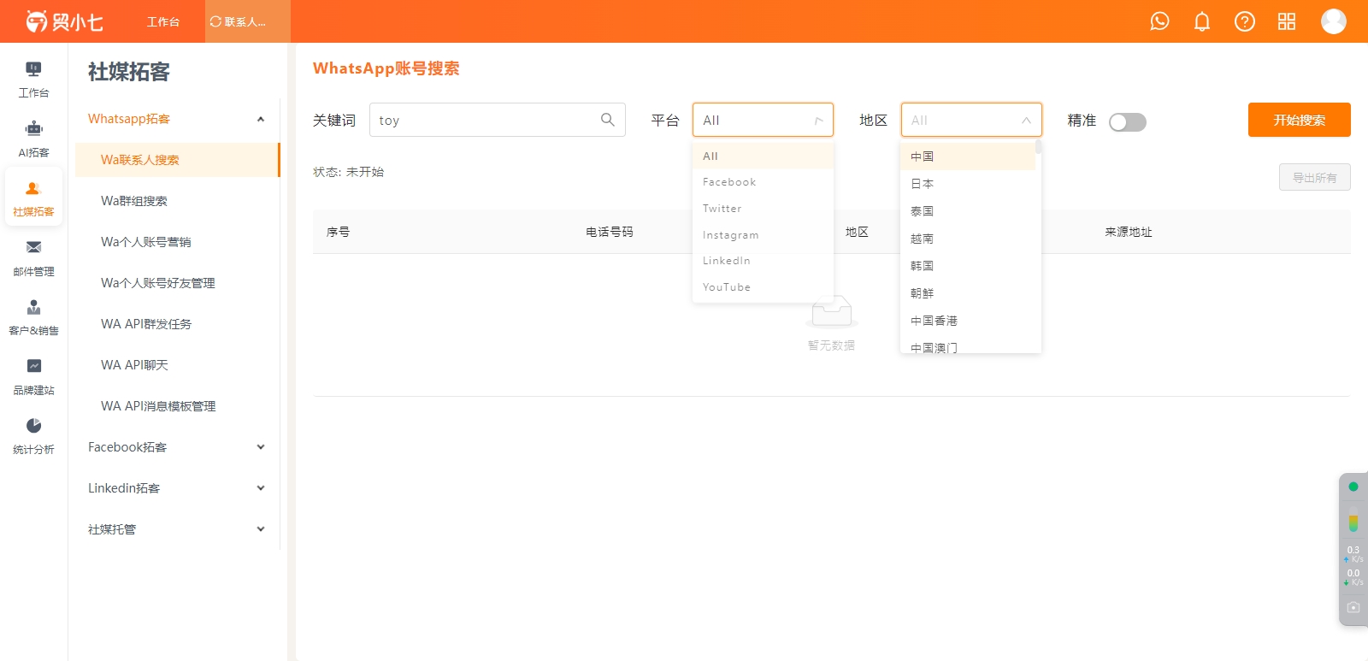Viewport: 1368px width, 661px height.
Task: Choose LinkedIn in the platform list
Action: 763,261
